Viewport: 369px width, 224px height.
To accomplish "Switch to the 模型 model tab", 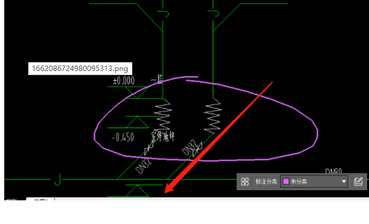I will tap(12, 200).
